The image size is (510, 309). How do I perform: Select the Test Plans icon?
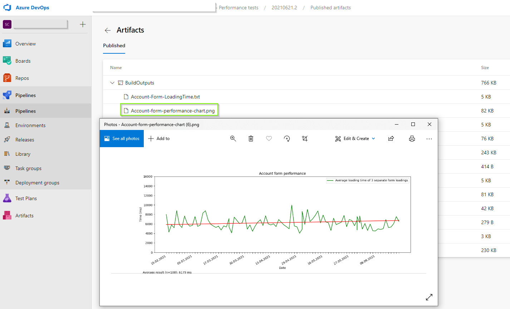[x=8, y=198]
